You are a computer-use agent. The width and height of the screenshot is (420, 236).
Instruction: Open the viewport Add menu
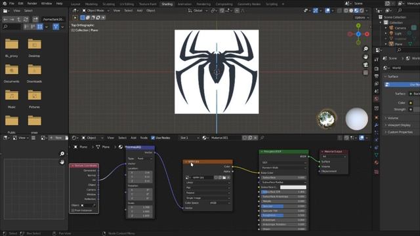pos(140,10)
